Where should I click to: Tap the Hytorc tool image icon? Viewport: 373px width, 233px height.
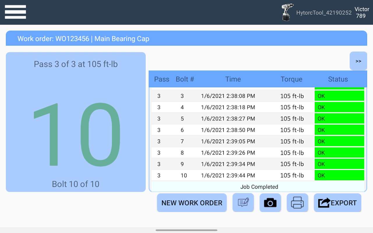(x=287, y=12)
